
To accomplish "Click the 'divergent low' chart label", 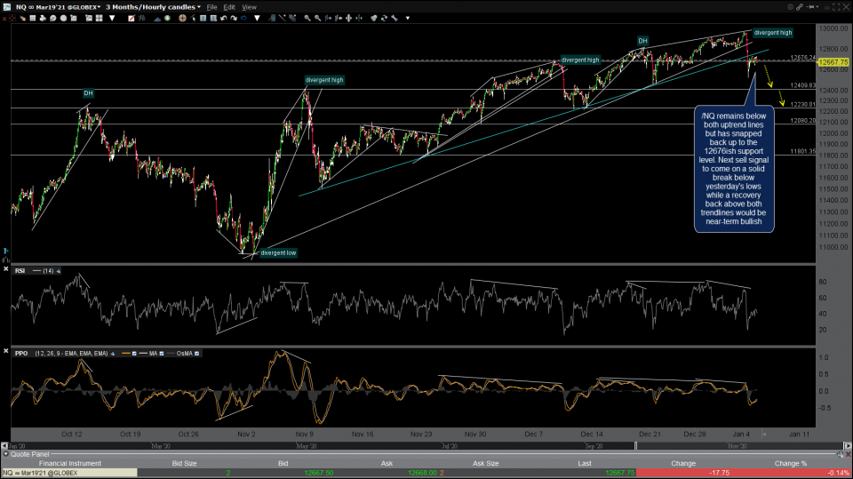I will click(x=278, y=252).
